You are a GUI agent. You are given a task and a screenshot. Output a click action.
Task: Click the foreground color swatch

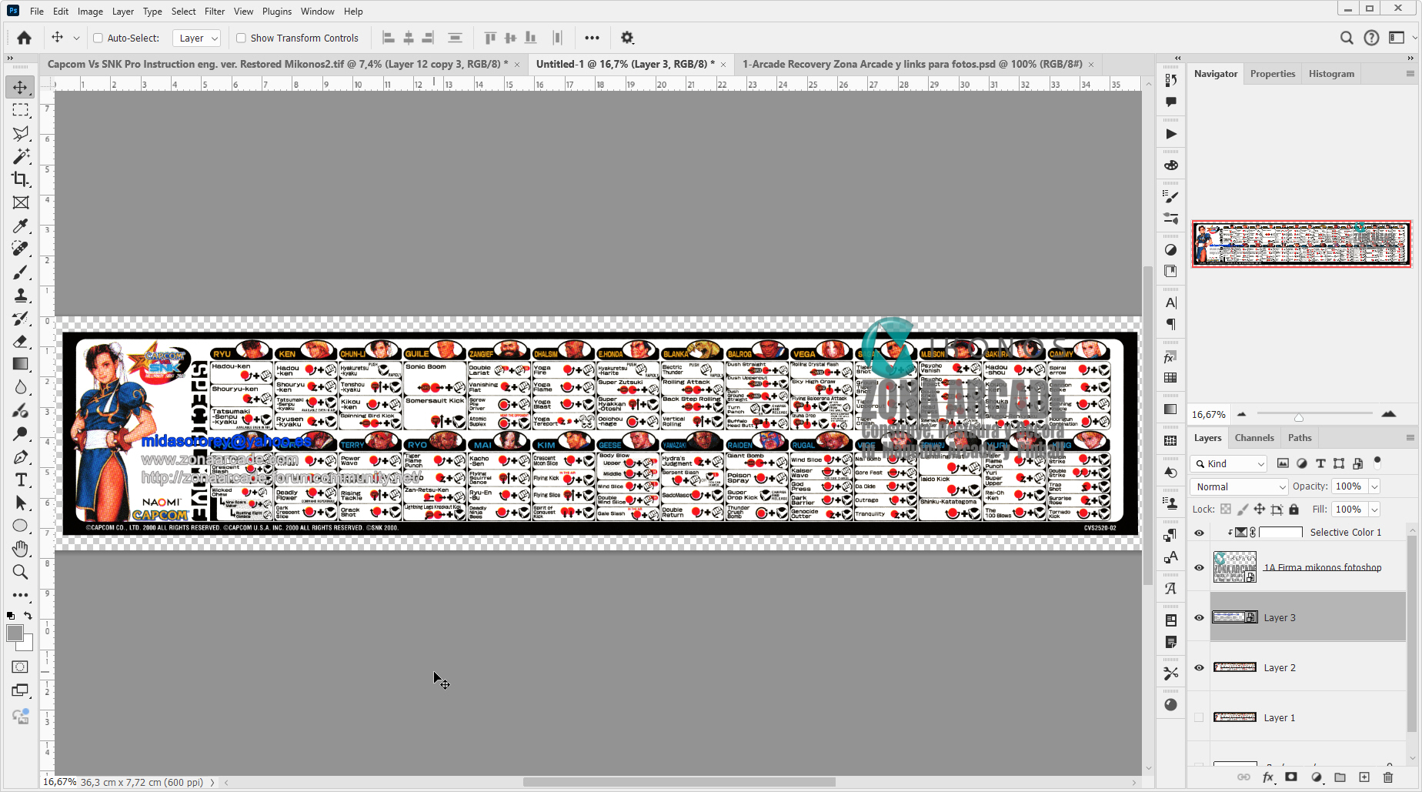15,633
